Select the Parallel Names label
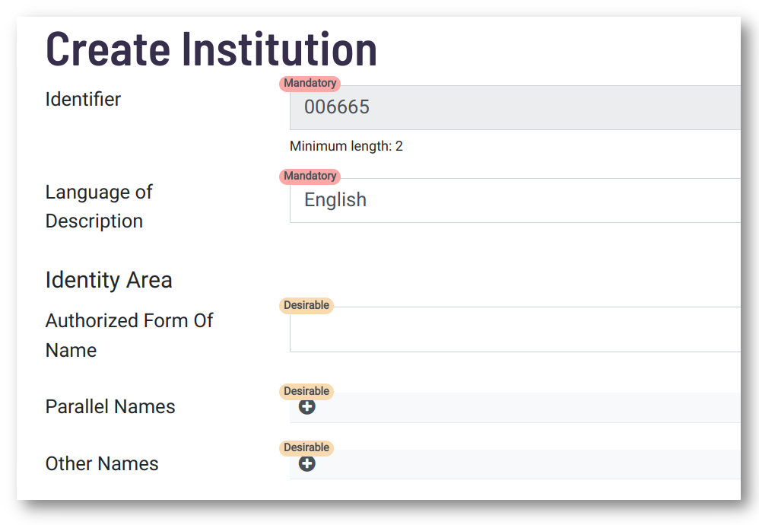The height and width of the screenshot is (525, 759). click(110, 407)
